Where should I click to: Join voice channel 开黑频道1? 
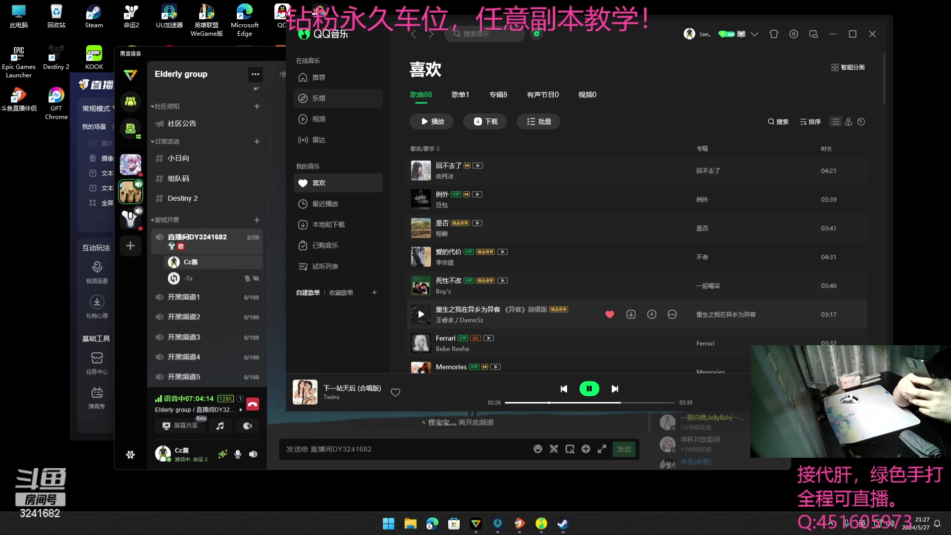(x=207, y=297)
